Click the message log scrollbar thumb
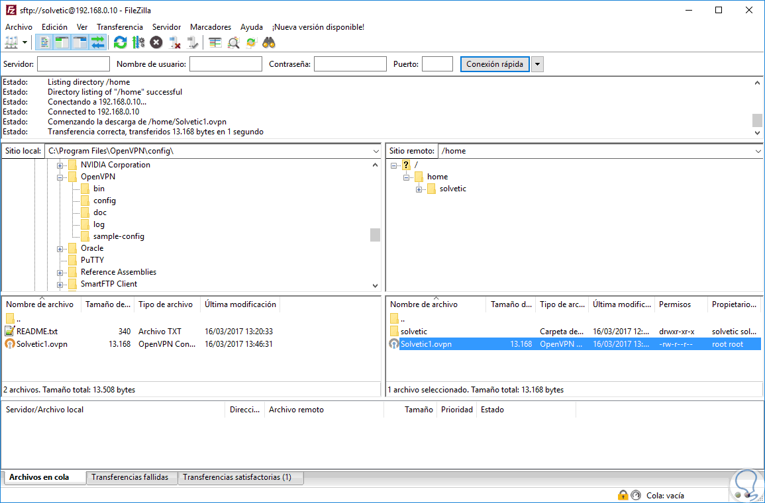 point(756,120)
